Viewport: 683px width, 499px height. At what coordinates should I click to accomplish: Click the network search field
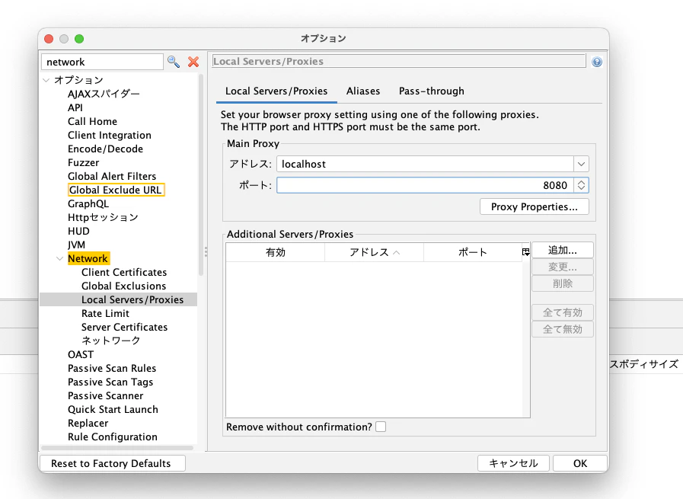pos(102,62)
